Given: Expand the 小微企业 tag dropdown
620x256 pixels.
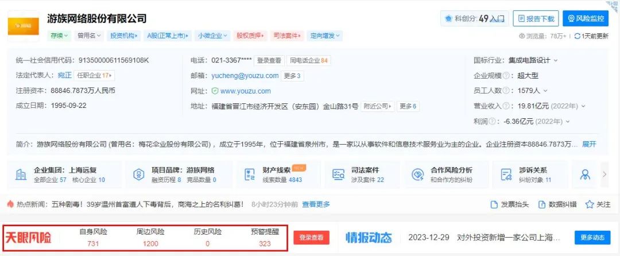Looking at the screenshot, I should tap(212, 36).
